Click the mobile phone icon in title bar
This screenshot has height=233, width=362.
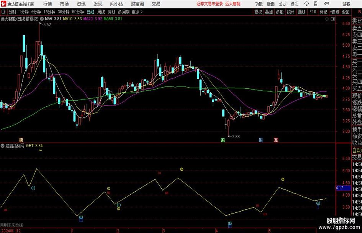click(x=316, y=4)
